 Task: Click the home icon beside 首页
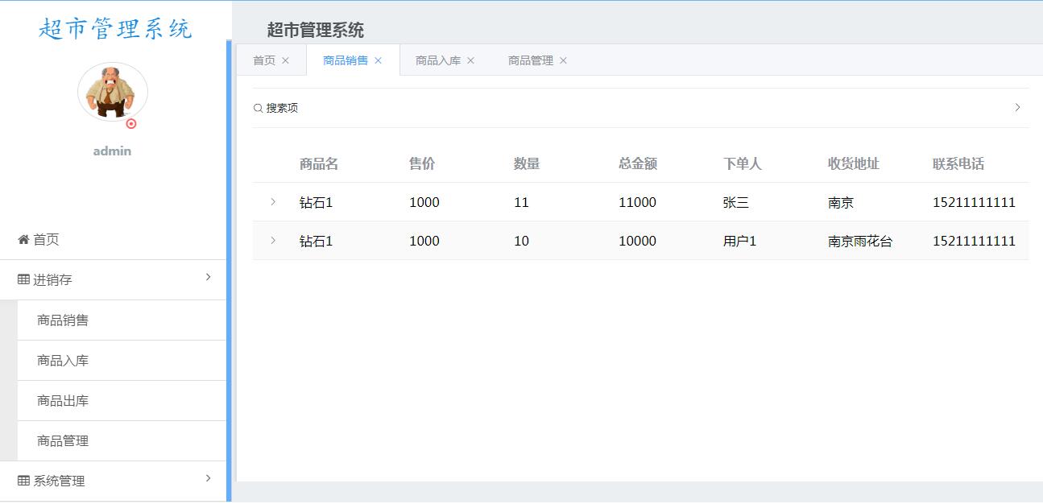tap(23, 240)
